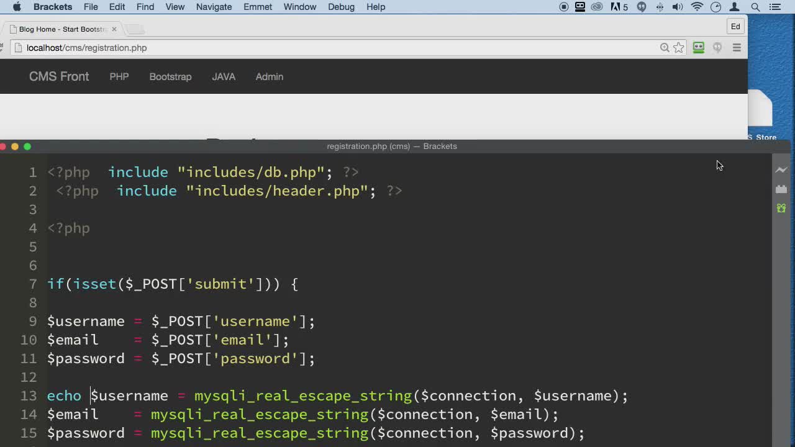The image size is (795, 447).
Task: Open the Hangouts menu bar icon
Action: (642, 7)
